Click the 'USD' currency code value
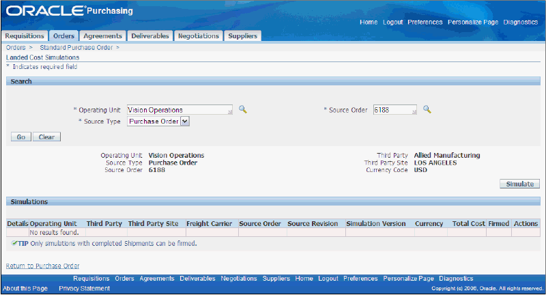546x295 pixels. click(x=420, y=170)
